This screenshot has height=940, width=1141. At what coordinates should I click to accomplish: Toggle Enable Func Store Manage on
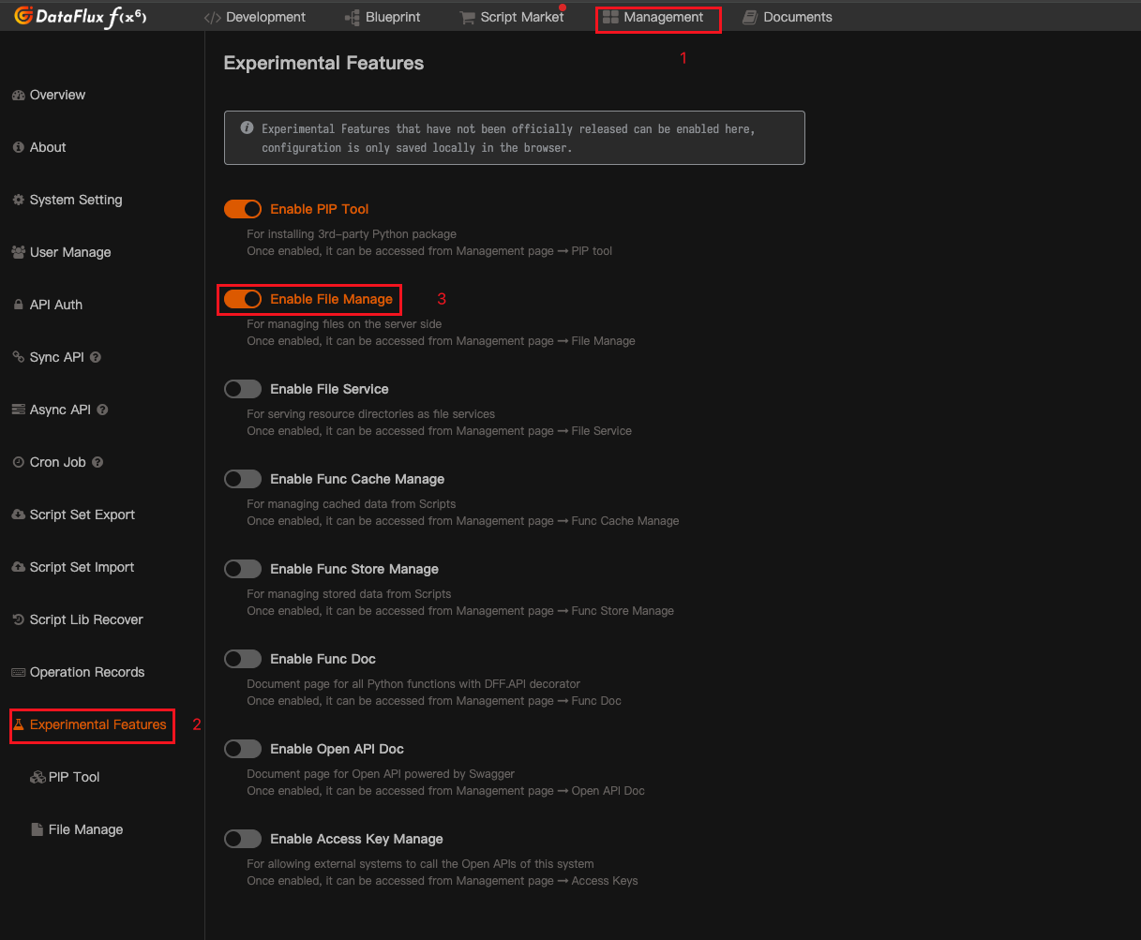tap(243, 569)
